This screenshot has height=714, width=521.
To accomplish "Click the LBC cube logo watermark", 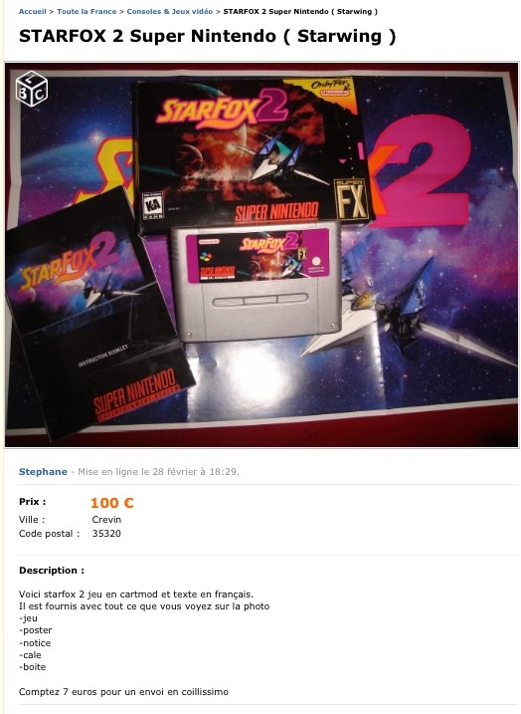I will point(32,89).
